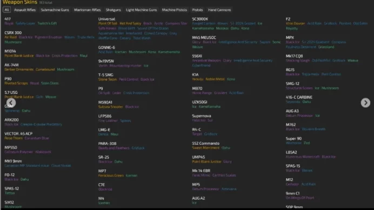The width and height of the screenshot is (374, 210).
Task: Select Stone Talon under T-5 SMG
Action: [x=108, y=79]
